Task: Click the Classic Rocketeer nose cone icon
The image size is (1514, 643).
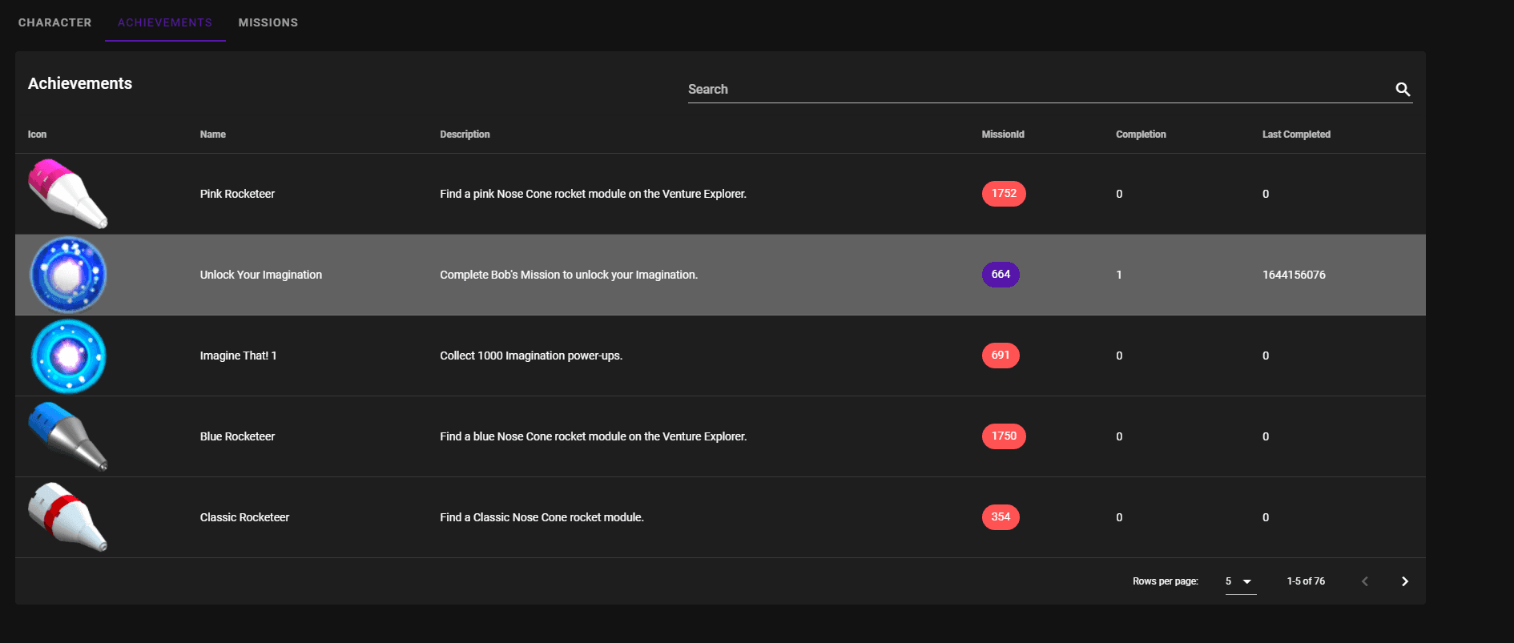Action: tap(68, 517)
